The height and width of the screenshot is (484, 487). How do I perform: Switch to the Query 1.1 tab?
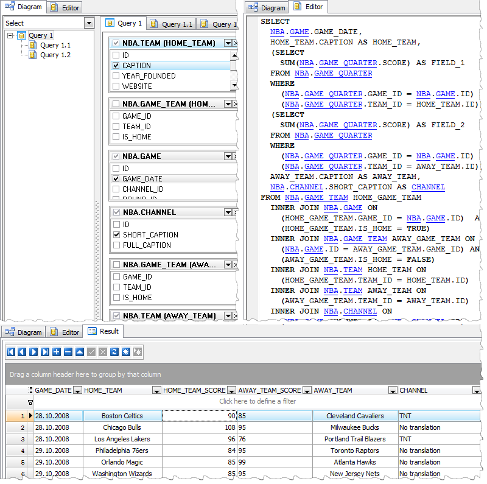point(176,23)
